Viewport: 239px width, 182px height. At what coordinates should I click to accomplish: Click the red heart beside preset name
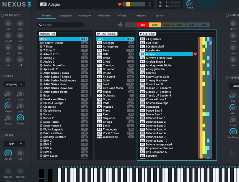(x=120, y=4)
